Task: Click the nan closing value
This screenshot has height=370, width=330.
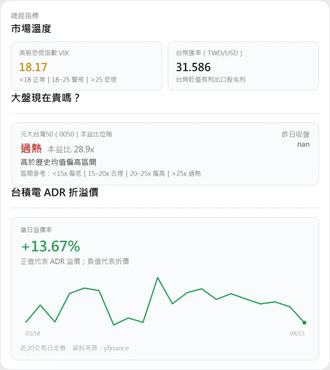Action: tap(303, 144)
